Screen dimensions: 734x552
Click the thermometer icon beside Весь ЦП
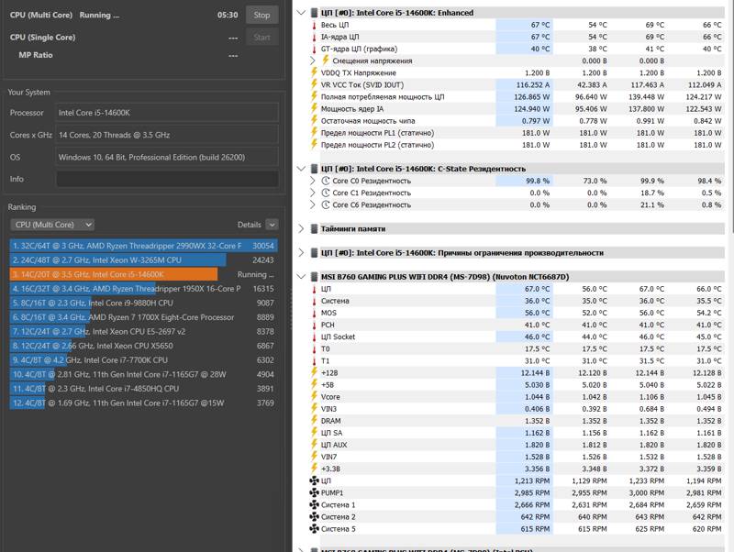pyautogui.click(x=314, y=25)
